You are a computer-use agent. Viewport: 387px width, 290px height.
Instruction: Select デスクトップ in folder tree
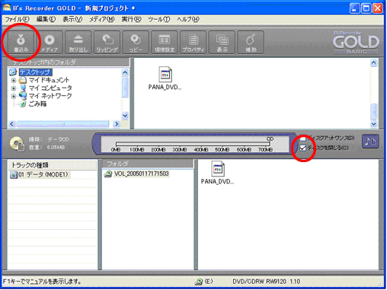click(36, 72)
